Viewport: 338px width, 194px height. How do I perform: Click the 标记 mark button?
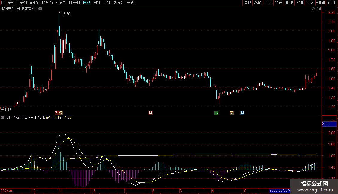click(x=310, y=3)
